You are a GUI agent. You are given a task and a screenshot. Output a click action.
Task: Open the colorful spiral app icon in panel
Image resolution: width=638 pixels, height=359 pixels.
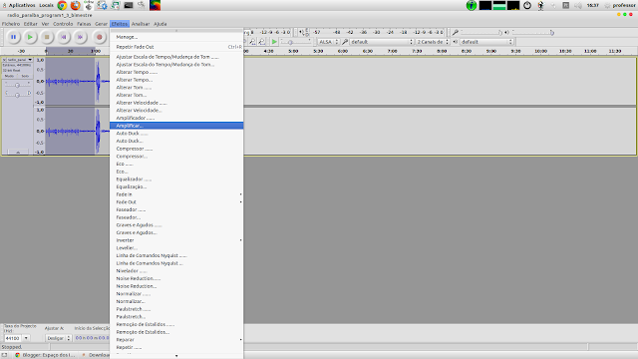[156, 5]
